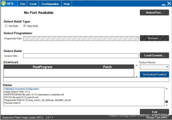Click the Select Port button

point(154,12)
